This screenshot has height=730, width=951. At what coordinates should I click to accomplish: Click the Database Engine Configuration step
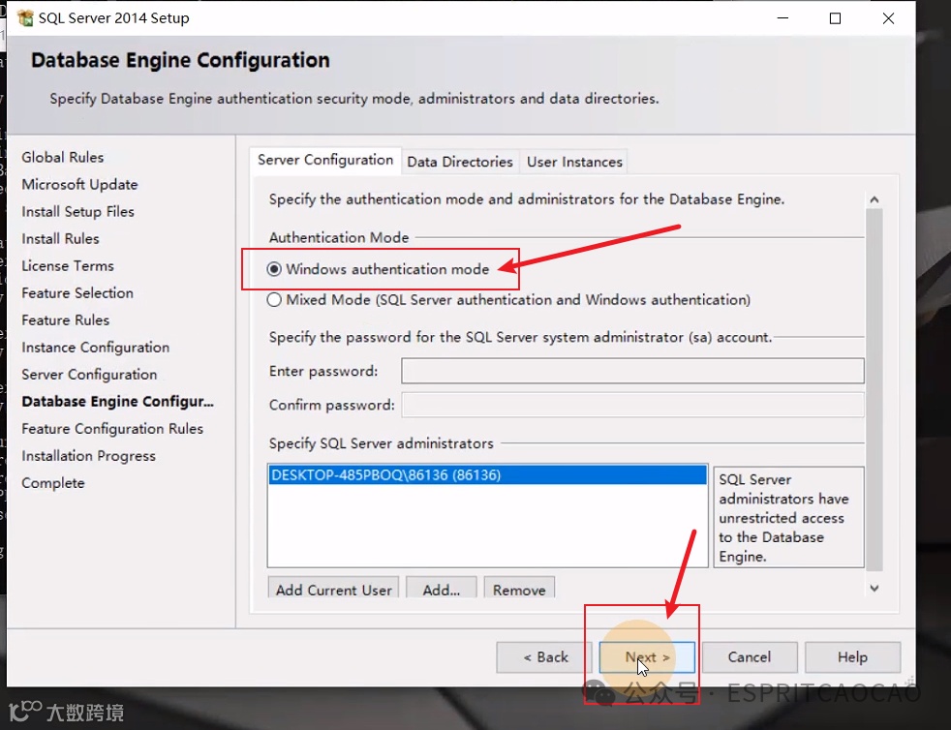(117, 402)
